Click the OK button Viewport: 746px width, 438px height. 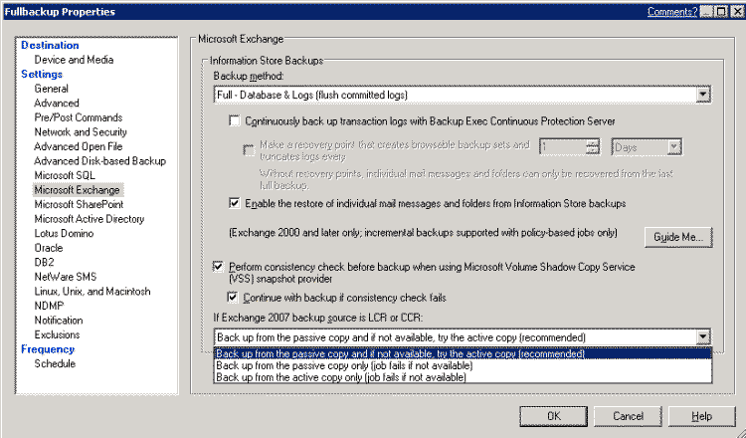point(553,416)
